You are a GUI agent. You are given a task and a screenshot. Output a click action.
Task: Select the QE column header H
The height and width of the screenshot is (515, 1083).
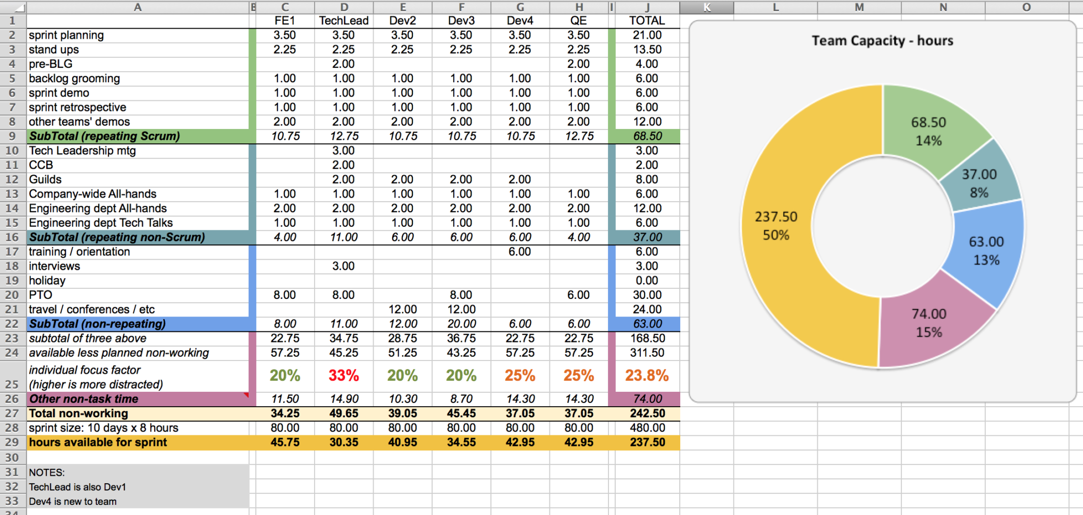click(x=579, y=7)
